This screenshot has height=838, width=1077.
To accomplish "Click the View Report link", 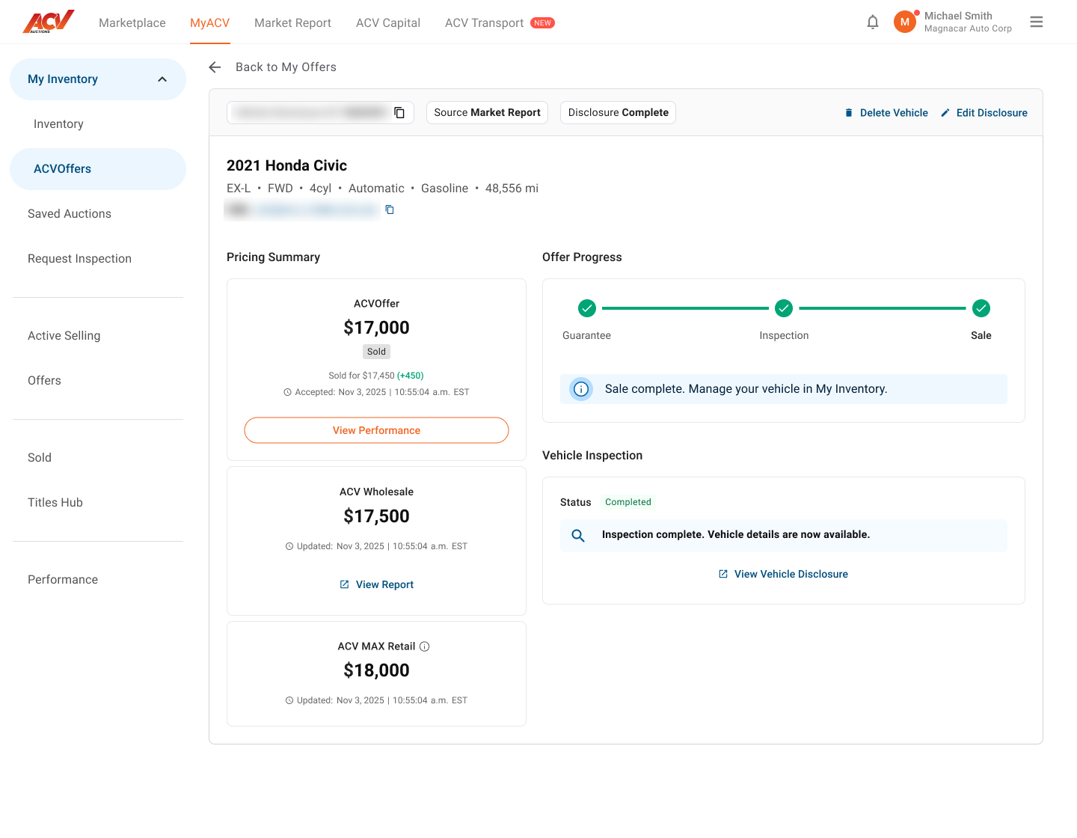I will coord(384,584).
